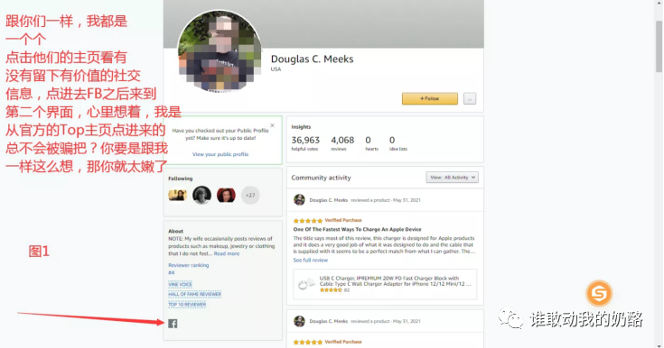Expand the View All Activity dropdown

453,178
